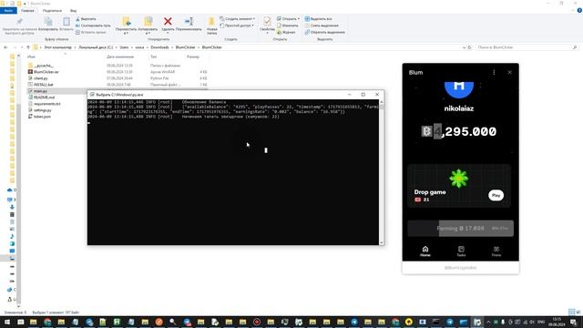Image resolution: width=583 pixels, height=328 pixels.
Task: Click the Properties (Свойства) checkmark icon
Action: [267, 21]
